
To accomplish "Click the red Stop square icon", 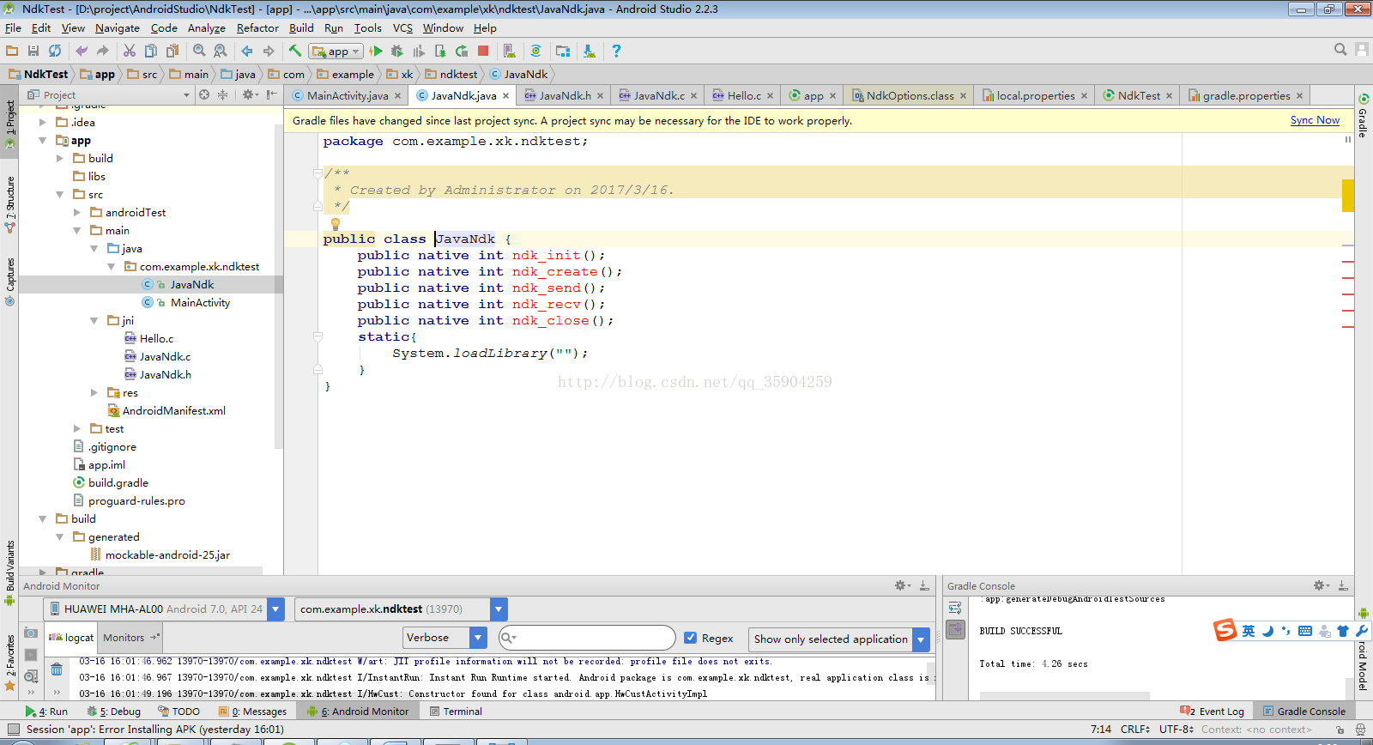I will (483, 51).
